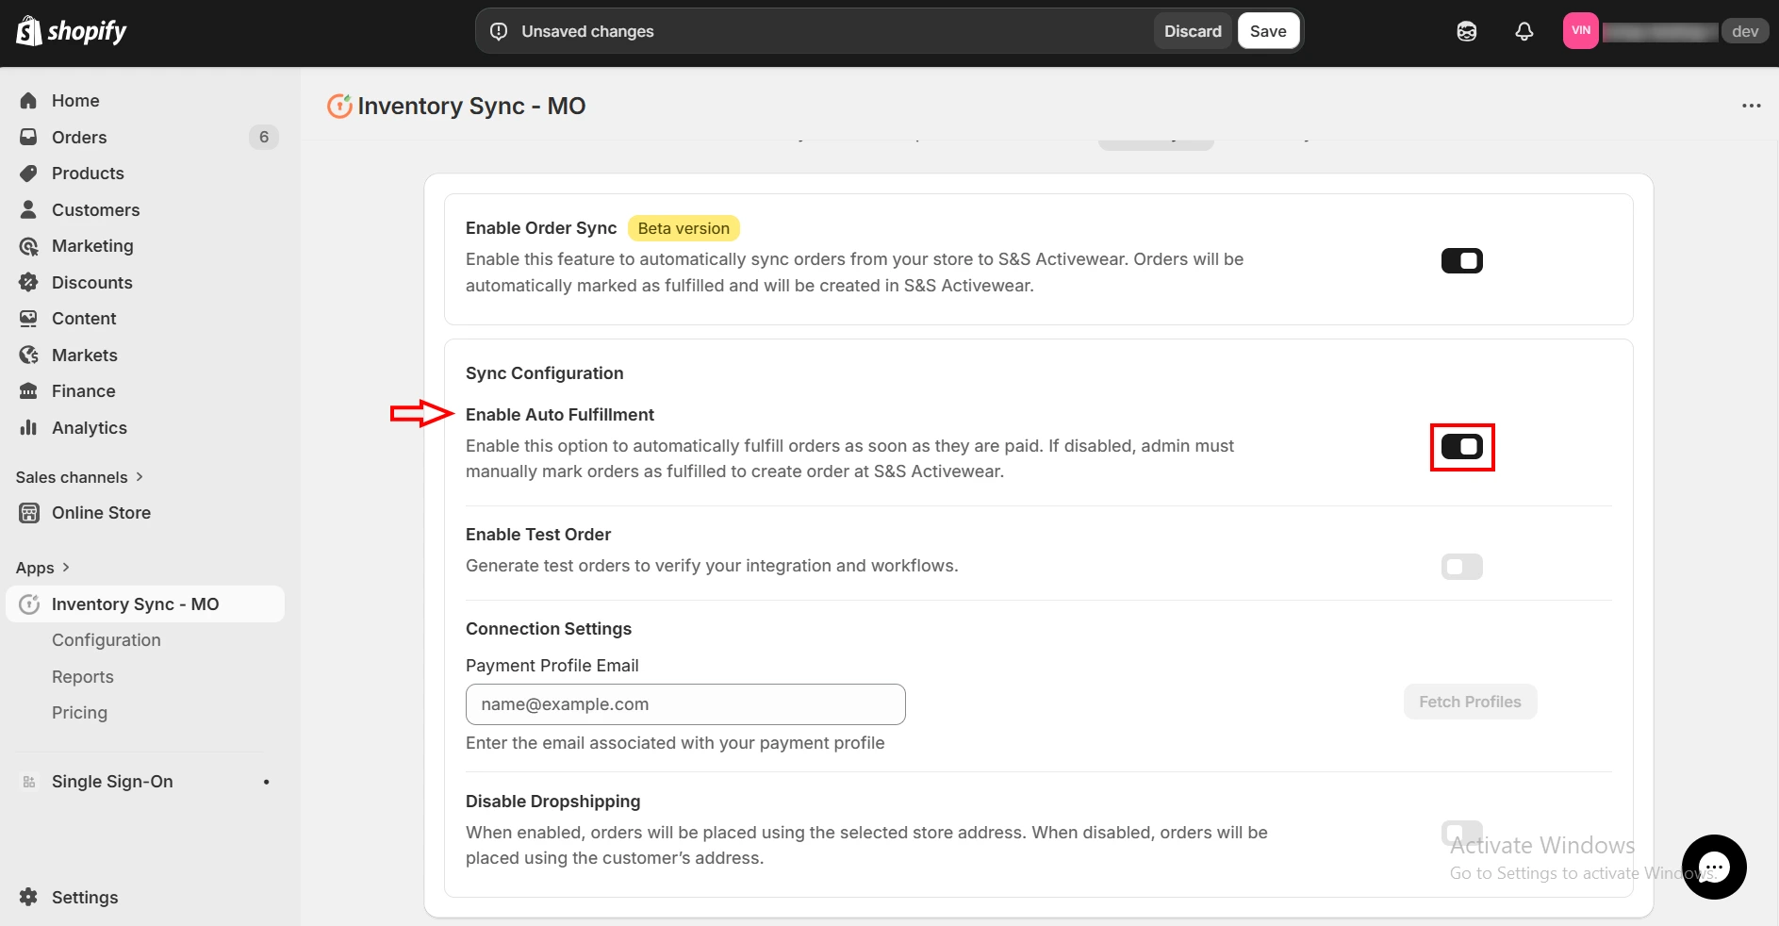Image resolution: width=1779 pixels, height=926 pixels.
Task: Open Products from the sidebar icon
Action: click(x=28, y=174)
